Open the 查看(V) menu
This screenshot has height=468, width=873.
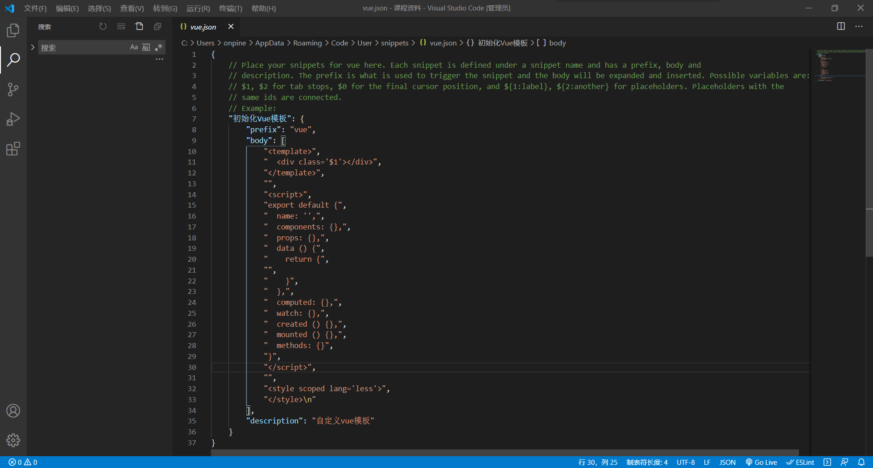click(132, 8)
